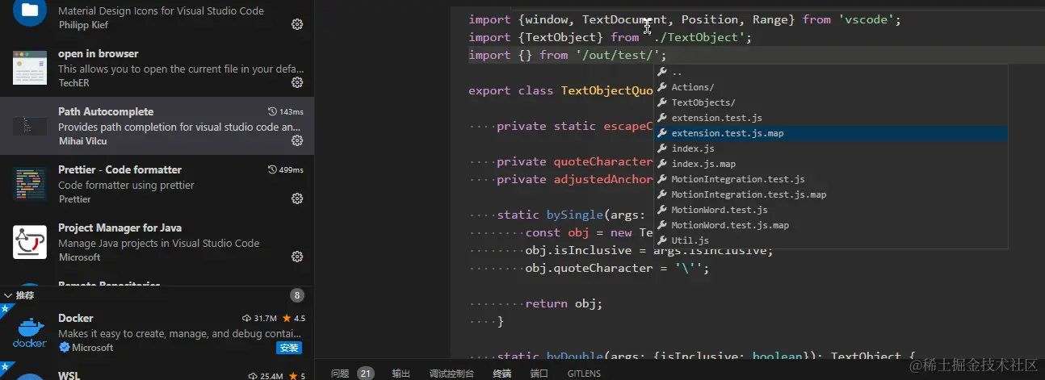This screenshot has width=1045, height=380.
Task: Select the recommended extensions count badge 8
Action: click(297, 295)
